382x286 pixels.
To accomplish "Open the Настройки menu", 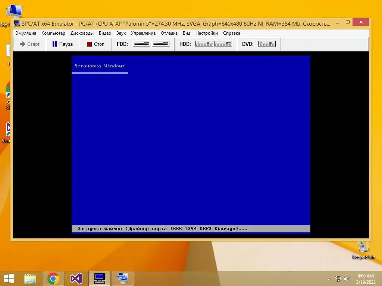I will 207,33.
